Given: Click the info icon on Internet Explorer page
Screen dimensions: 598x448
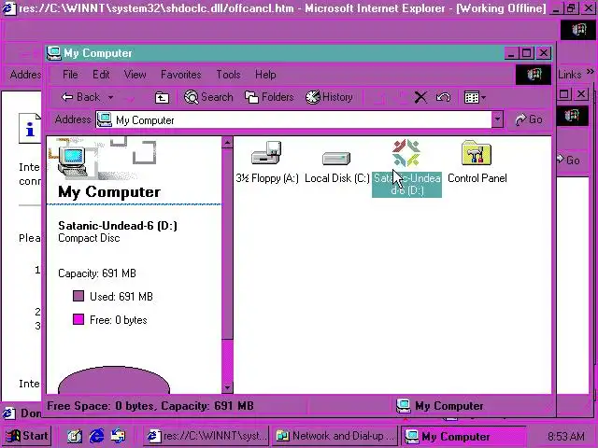Looking at the screenshot, I should click(x=30, y=129).
